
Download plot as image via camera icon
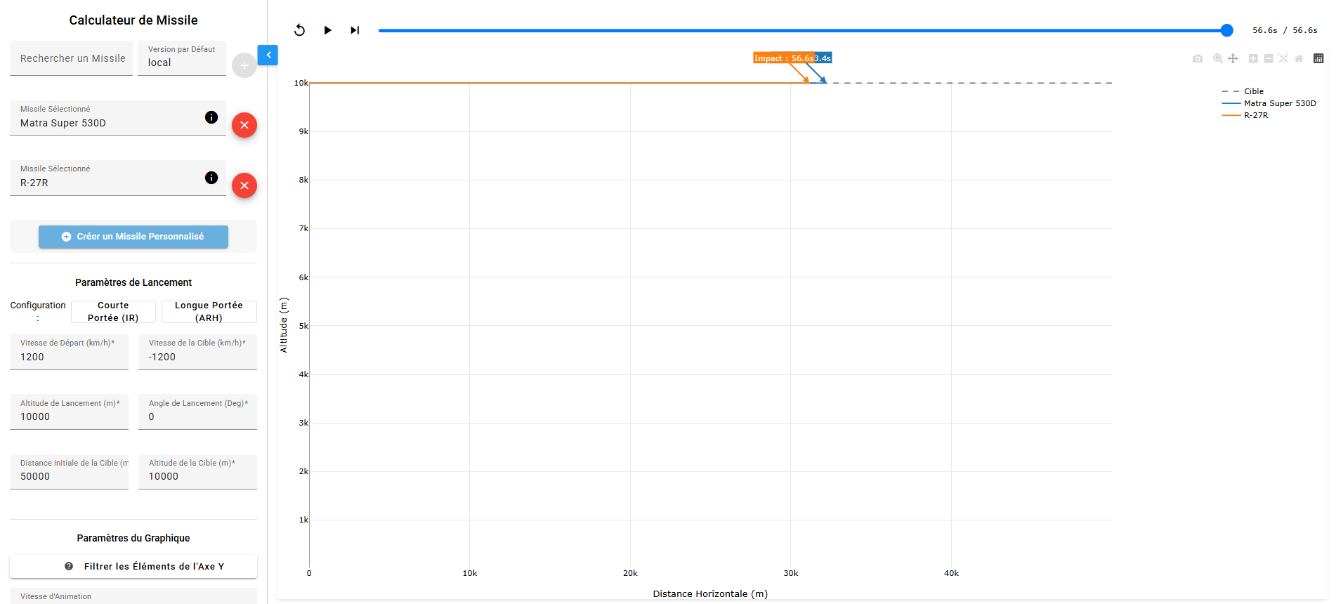tap(1198, 58)
